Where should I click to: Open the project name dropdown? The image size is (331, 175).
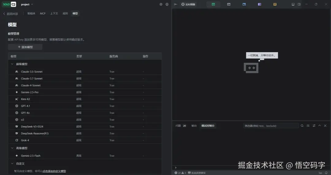27,4
